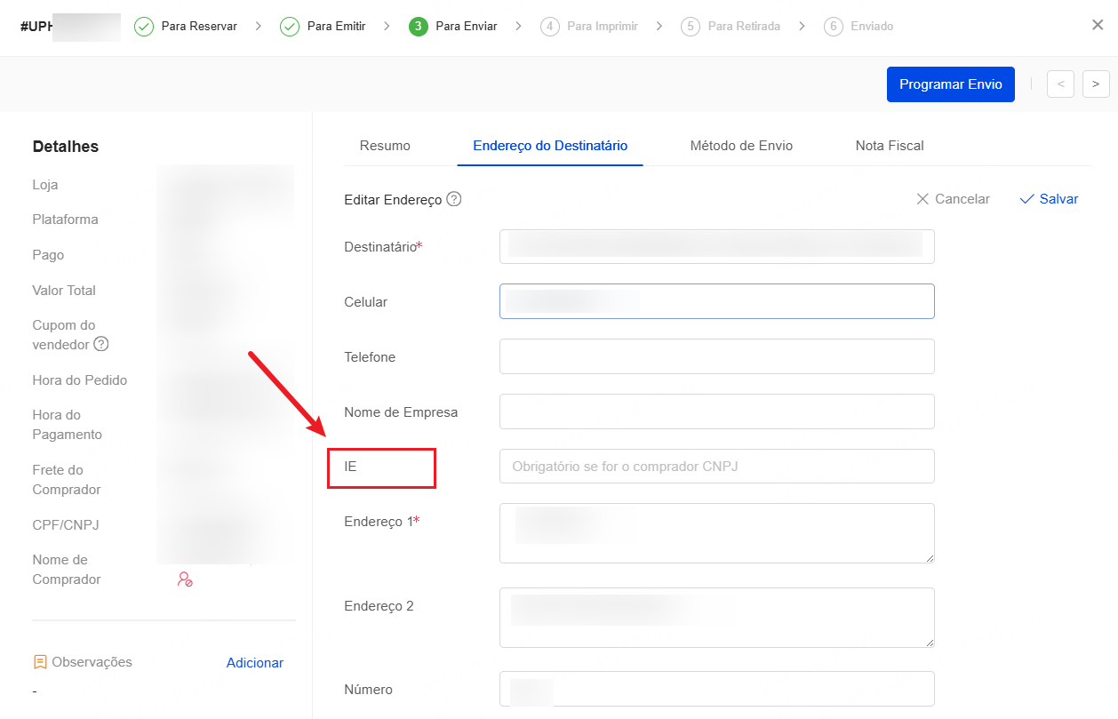Open the Nota Fiscal tab

[890, 146]
